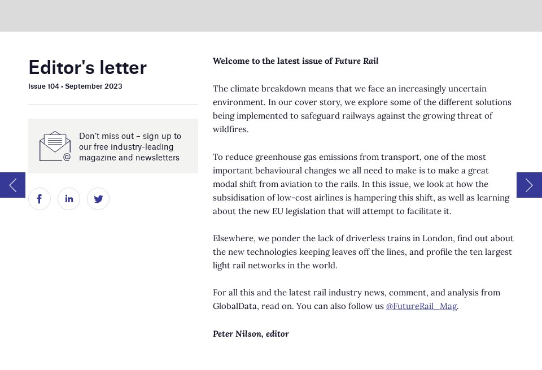Click the "Editor's letter" heading
This screenshot has width=542, height=370.
[88, 67]
